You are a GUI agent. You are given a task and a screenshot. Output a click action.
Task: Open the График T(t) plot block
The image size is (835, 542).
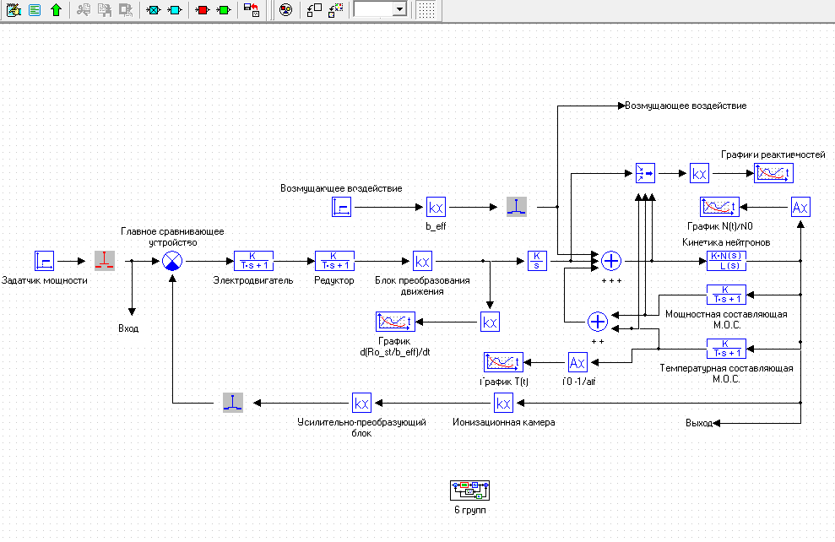(x=503, y=362)
